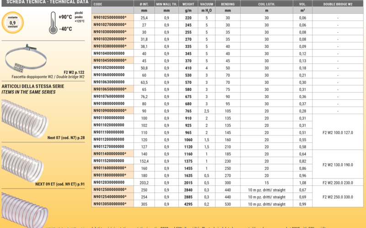Click the COIL LGTH. column header
The image size is (366, 228).
[267, 4]
